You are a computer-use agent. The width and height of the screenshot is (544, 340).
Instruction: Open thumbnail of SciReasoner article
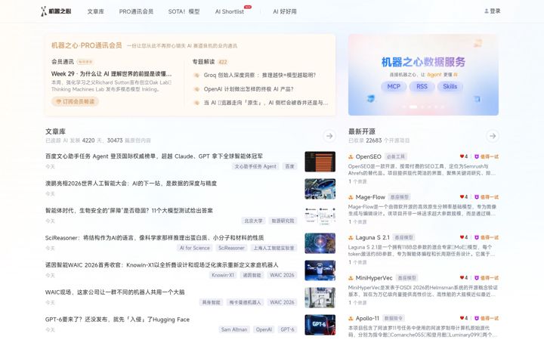[320, 243]
